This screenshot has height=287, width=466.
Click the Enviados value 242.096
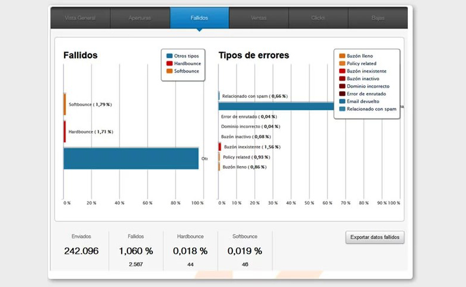coord(81,251)
